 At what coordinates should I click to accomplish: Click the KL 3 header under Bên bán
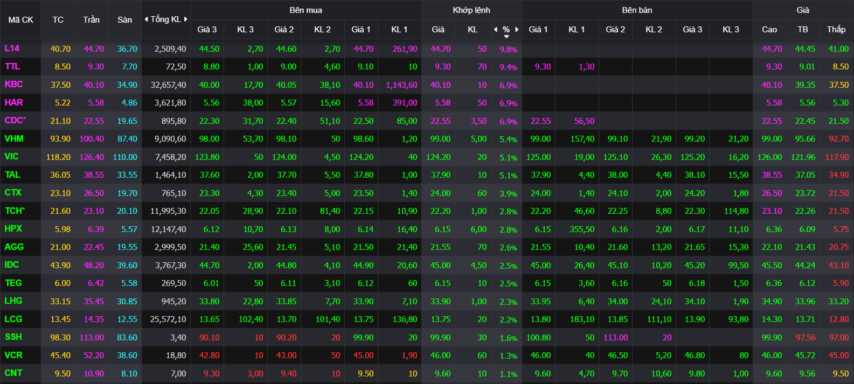(x=731, y=30)
